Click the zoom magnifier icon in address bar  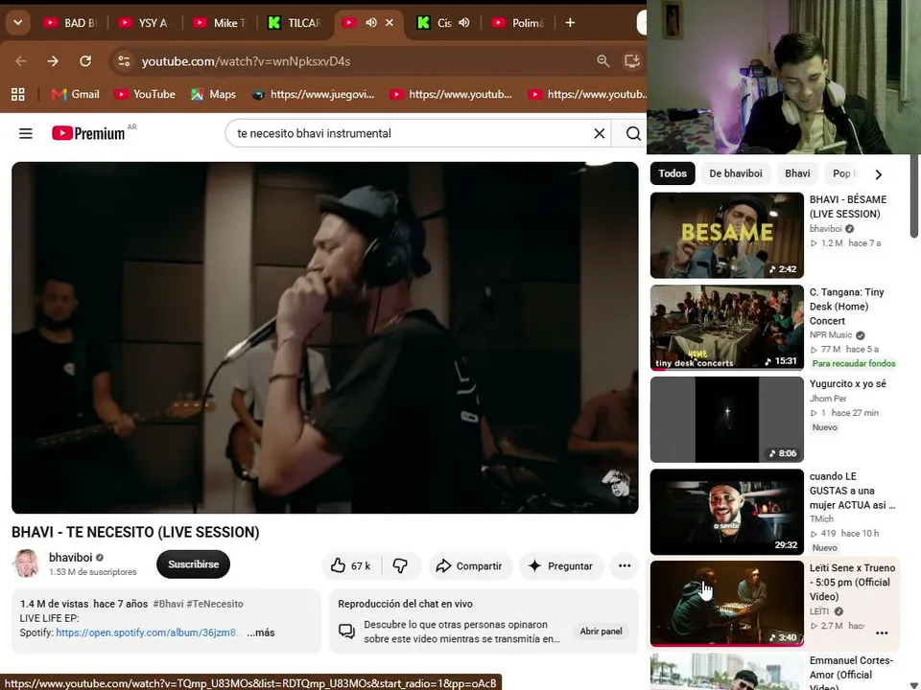pyautogui.click(x=603, y=61)
